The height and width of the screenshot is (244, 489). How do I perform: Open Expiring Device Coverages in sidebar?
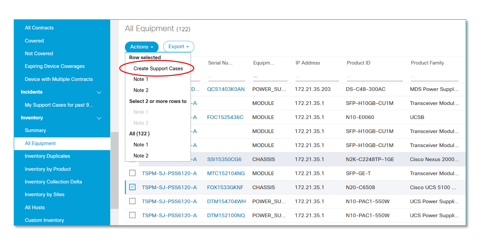(55, 66)
